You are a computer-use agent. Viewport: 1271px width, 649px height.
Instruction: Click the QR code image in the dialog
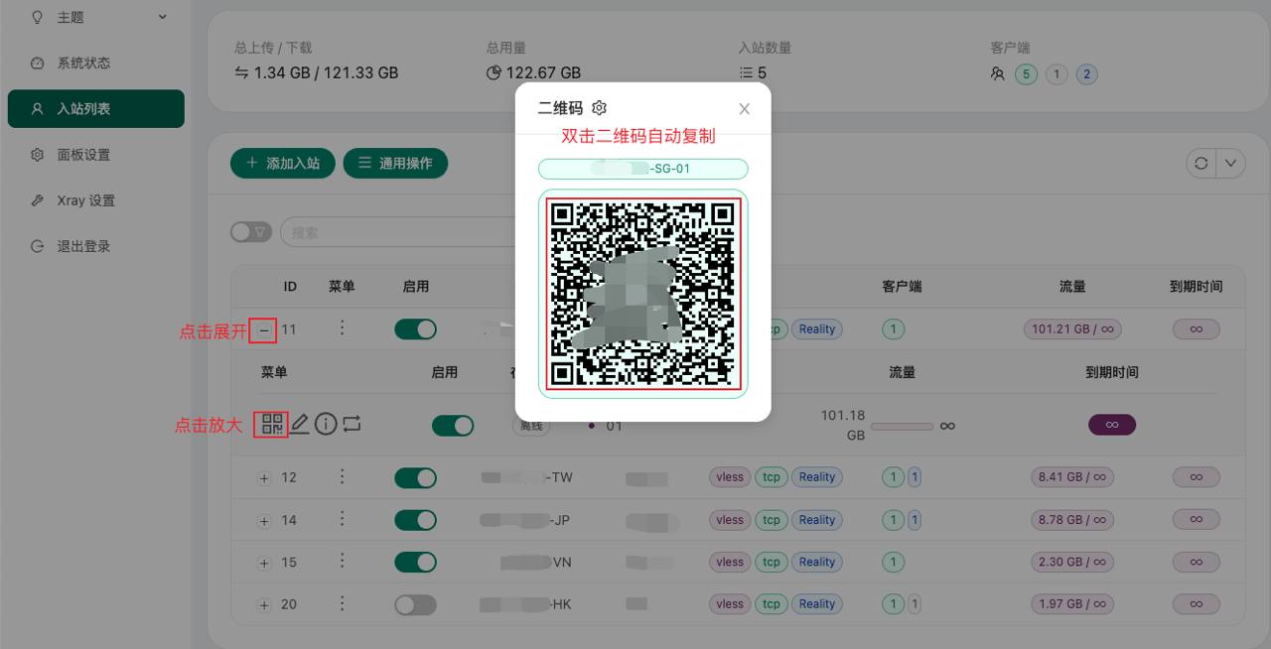643,294
